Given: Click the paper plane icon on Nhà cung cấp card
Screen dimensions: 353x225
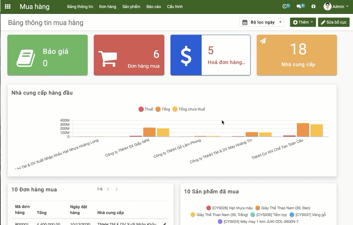Looking at the screenshot, I should (263, 41).
